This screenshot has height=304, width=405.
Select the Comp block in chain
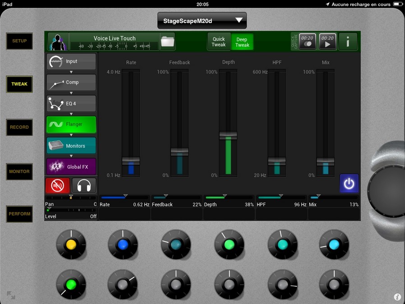71,83
